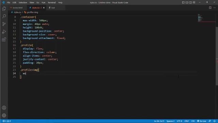Viewport: 218px width, 123px height.
Task: Click the background-attachment: fixed; line
Action: [x=44, y=38]
